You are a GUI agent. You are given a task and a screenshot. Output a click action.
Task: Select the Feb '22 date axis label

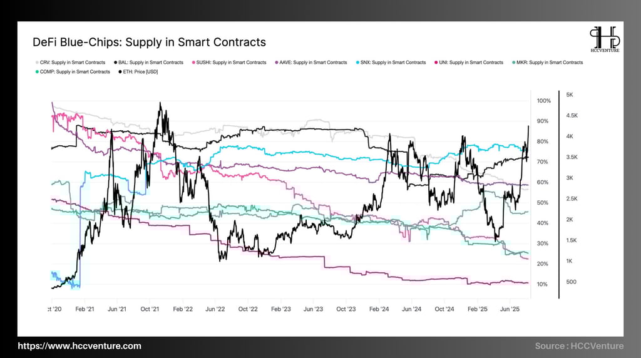click(183, 309)
